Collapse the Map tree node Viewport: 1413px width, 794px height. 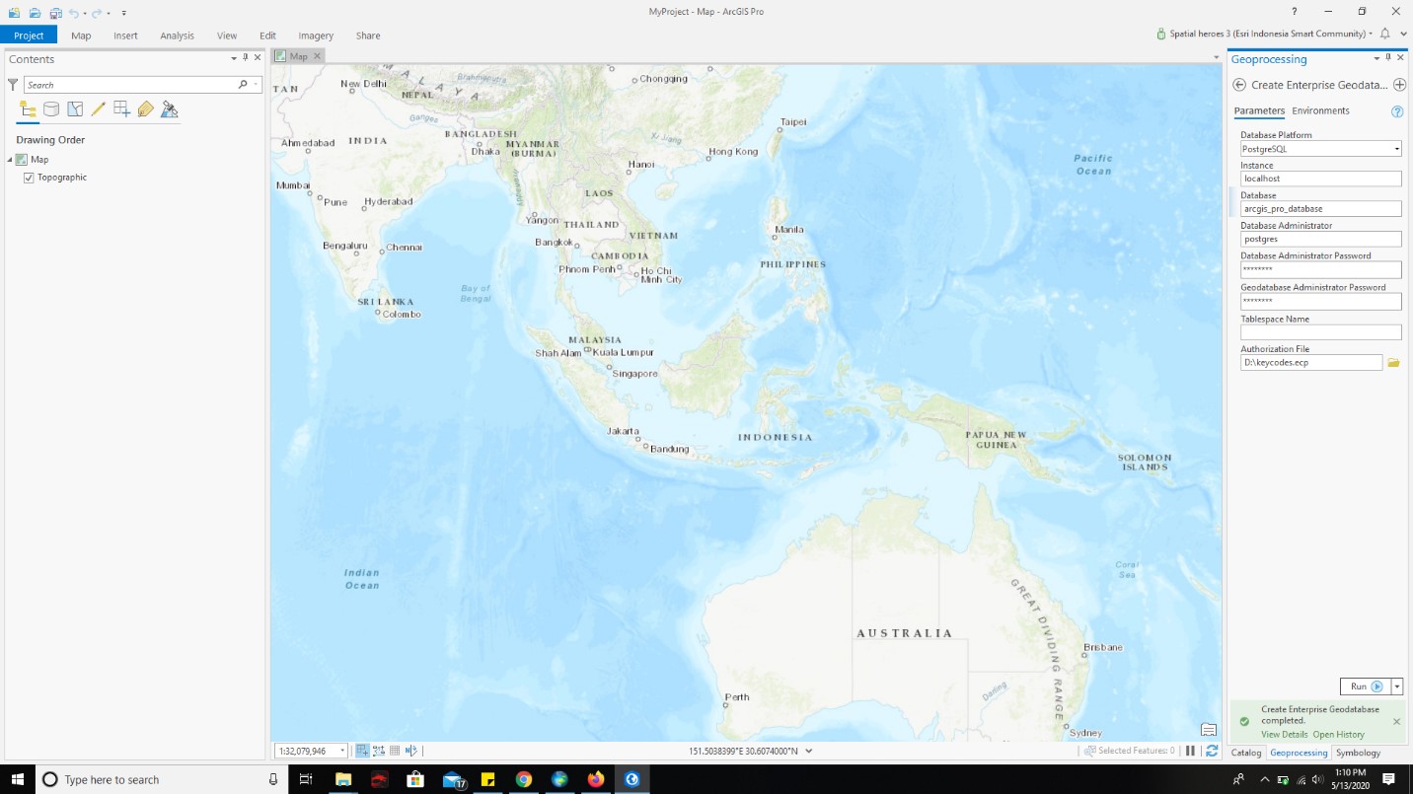pyautogui.click(x=10, y=160)
